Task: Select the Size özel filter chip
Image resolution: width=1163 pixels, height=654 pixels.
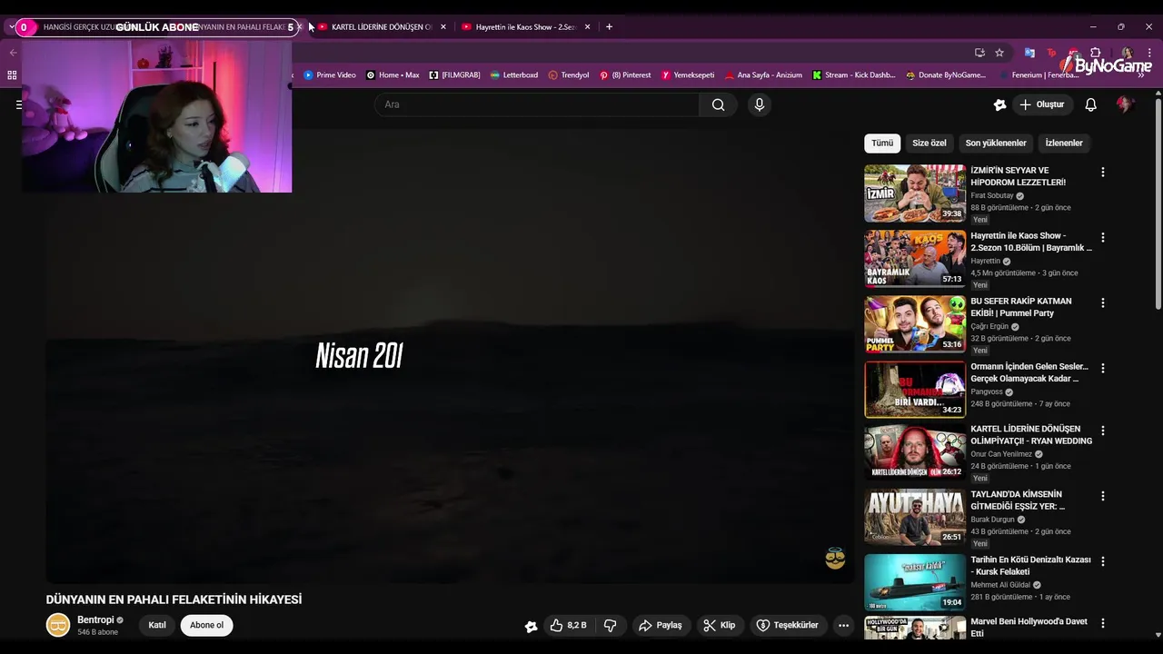Action: [929, 143]
